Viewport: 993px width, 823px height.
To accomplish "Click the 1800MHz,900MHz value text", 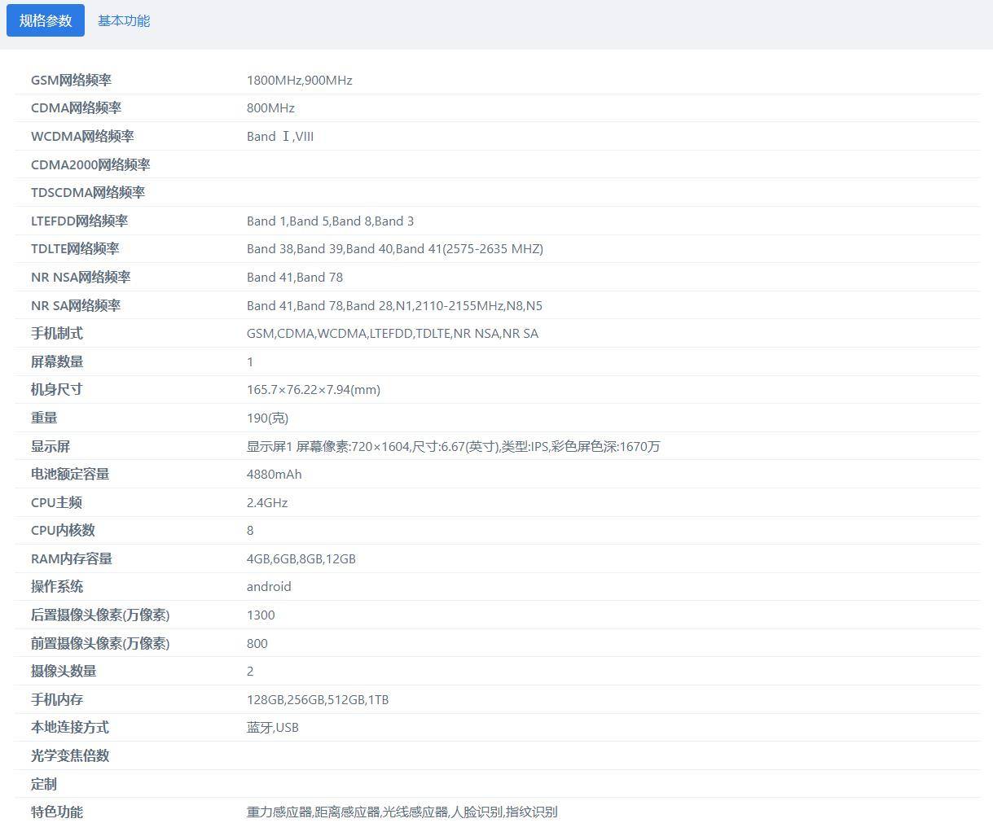I will coord(299,80).
